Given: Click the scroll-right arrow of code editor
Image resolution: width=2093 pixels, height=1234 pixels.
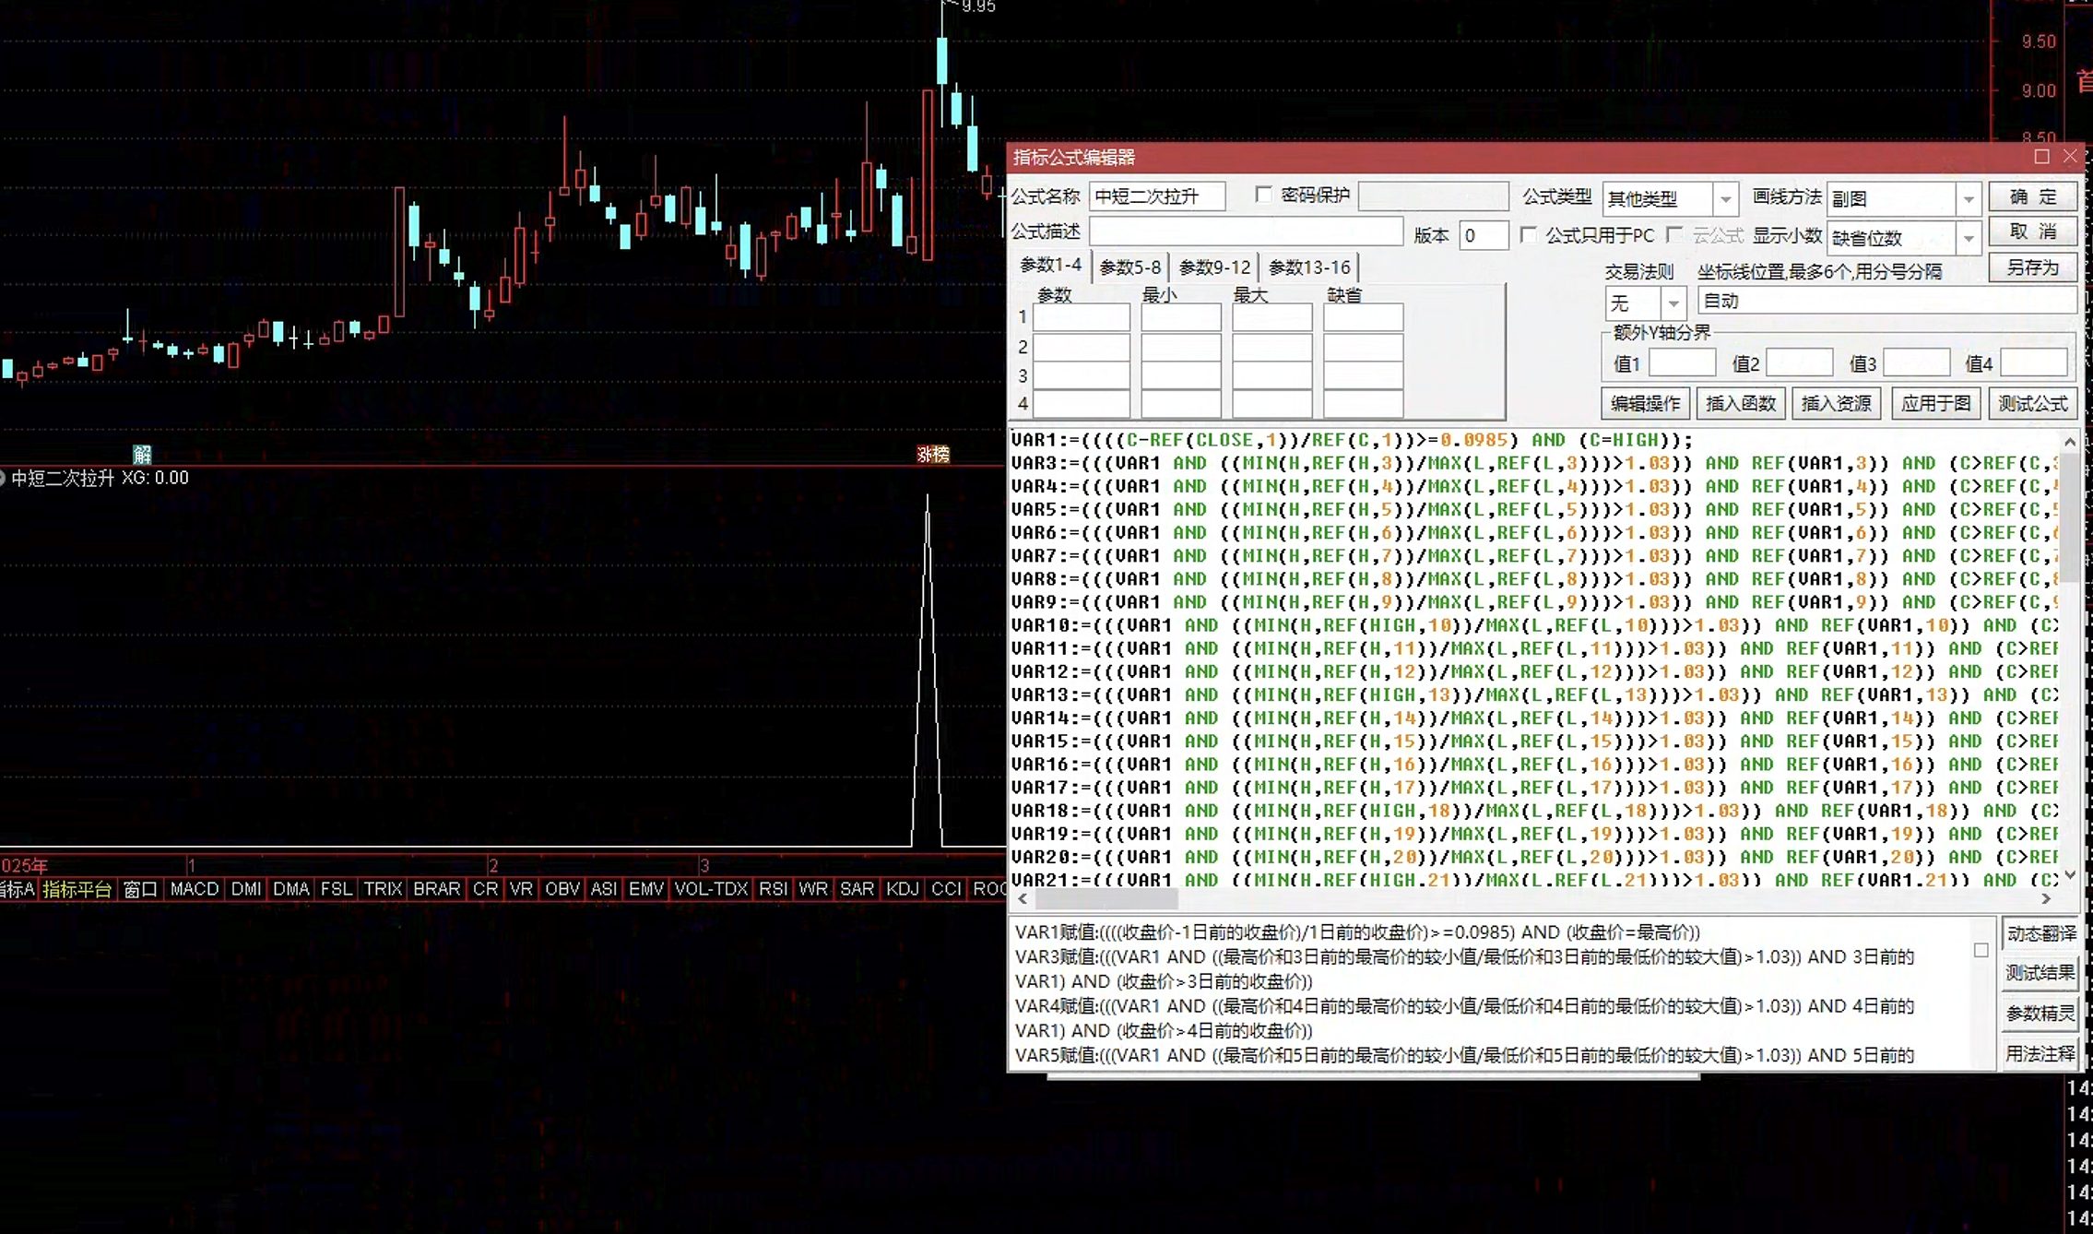Looking at the screenshot, I should [x=2046, y=898].
